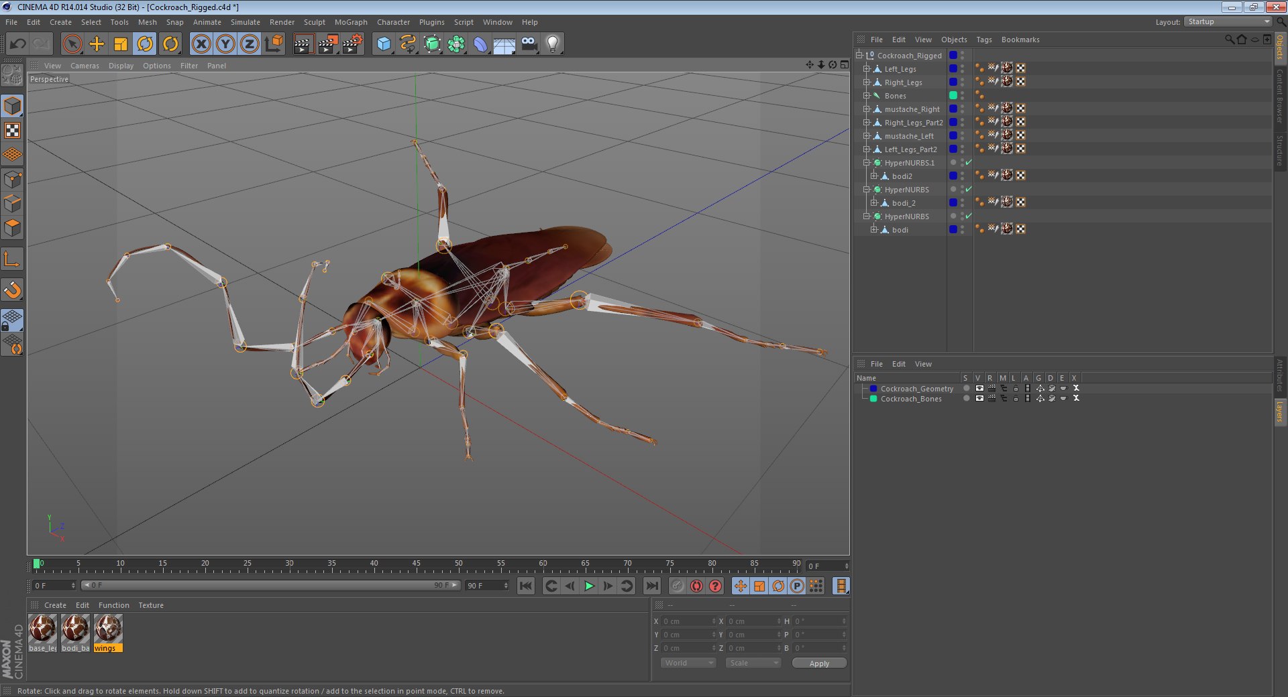This screenshot has width=1288, height=697.
Task: Click Left_Legs blue layer color swatch
Action: [953, 69]
